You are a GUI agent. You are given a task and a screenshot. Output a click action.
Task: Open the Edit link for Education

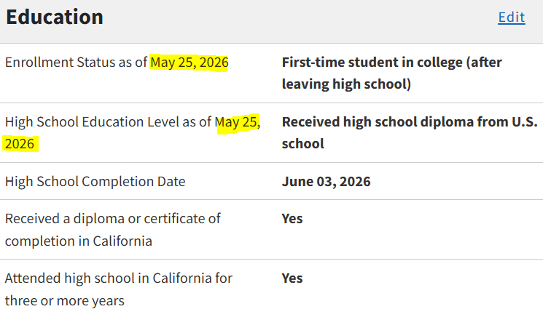click(512, 17)
